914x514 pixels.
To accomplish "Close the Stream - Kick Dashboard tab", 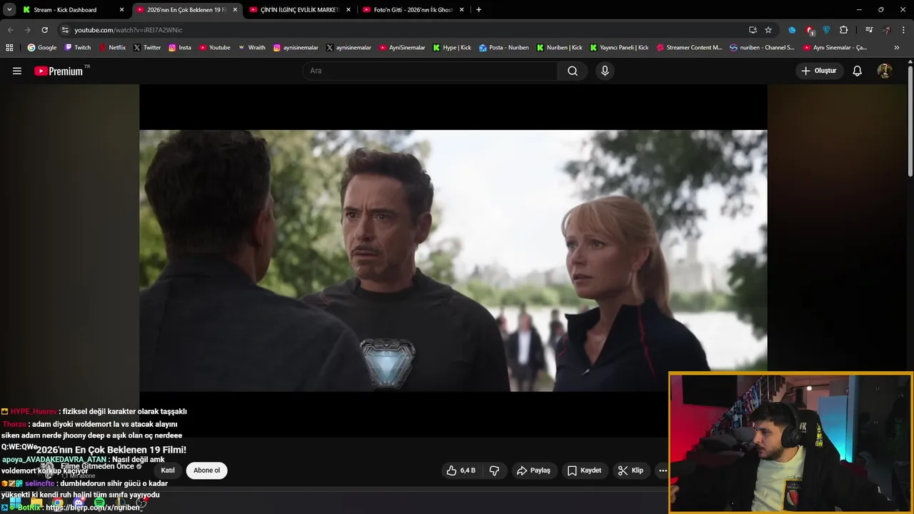I will (x=121, y=10).
